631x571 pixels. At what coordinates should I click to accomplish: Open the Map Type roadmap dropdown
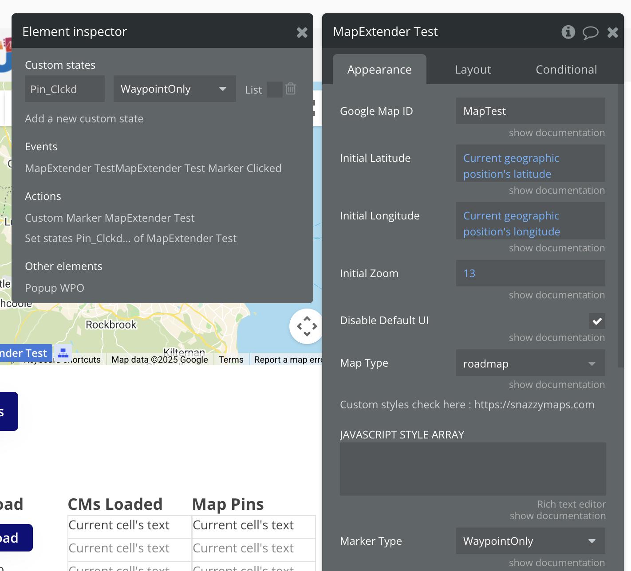click(531, 364)
